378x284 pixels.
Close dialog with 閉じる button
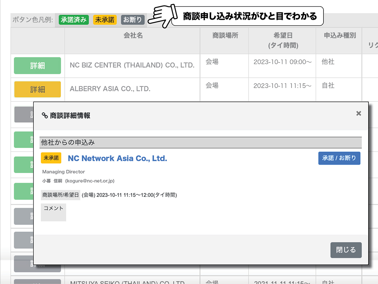[346, 250]
